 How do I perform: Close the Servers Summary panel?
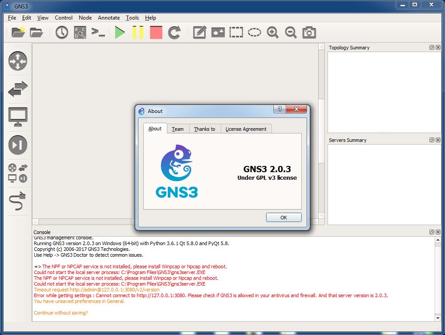[438, 140]
